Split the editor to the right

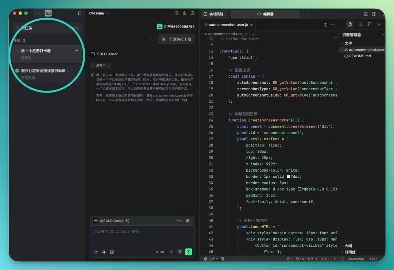pos(325,24)
